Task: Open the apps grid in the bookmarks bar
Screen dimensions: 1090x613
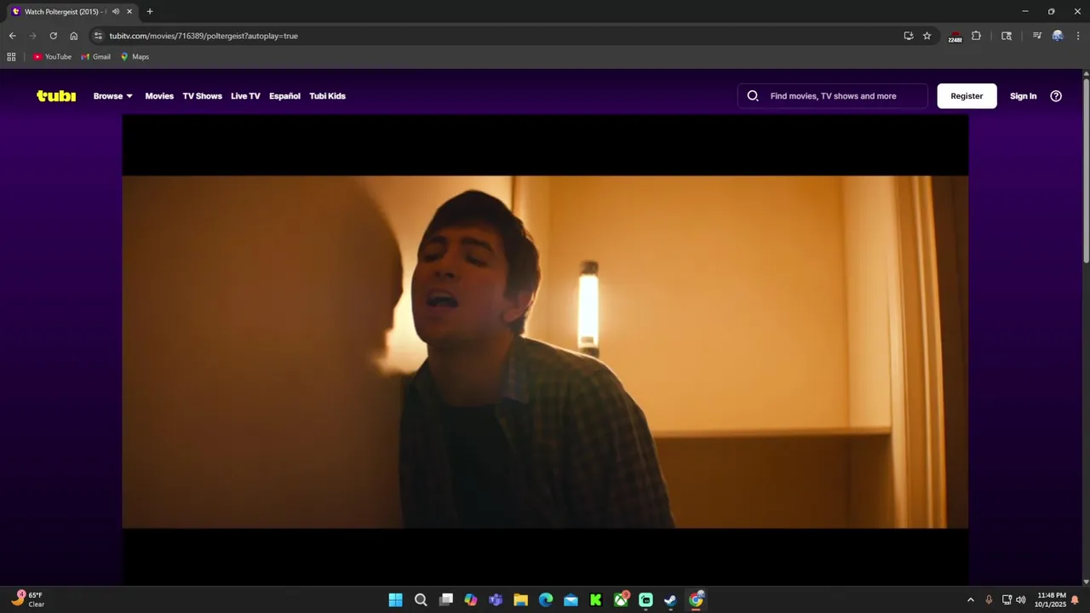Action: click(11, 57)
